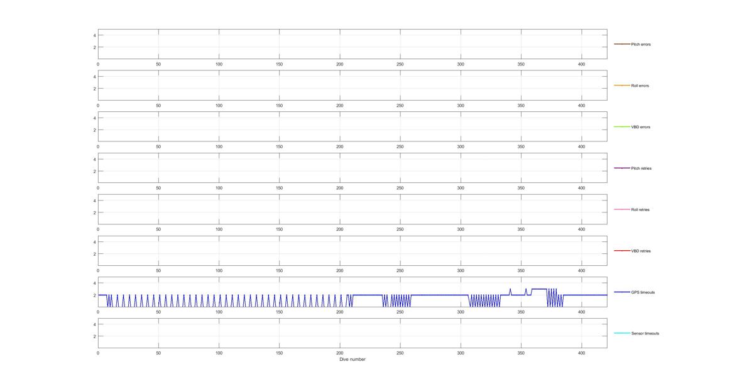Click y-axis tick 4 of GPS timeouts plot
The height and width of the screenshot is (391, 754).
point(94,284)
